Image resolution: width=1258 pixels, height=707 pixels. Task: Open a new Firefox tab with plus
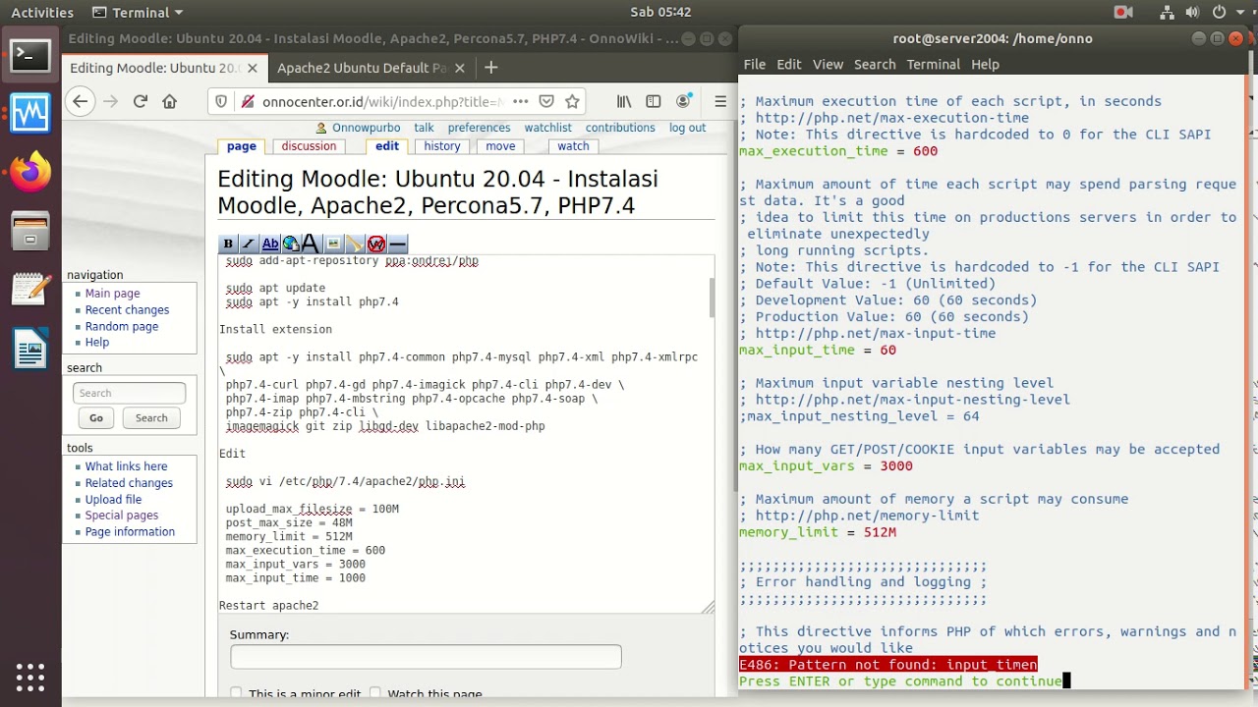pyautogui.click(x=491, y=68)
